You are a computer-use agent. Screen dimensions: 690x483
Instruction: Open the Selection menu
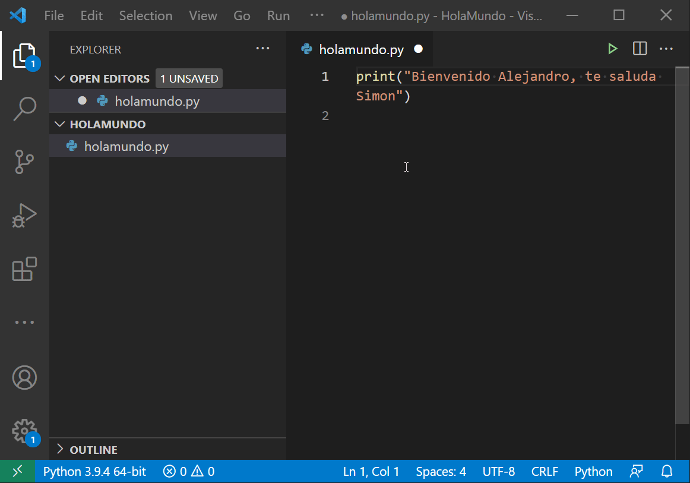tap(145, 16)
